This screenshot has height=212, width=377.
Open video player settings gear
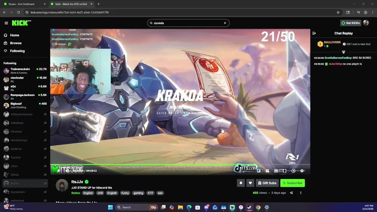[x=302, y=170]
